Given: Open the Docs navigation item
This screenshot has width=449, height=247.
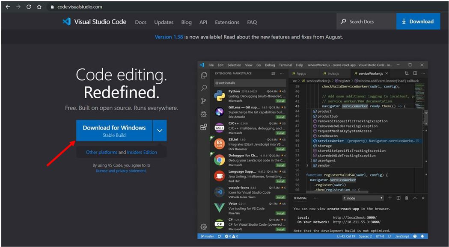Looking at the screenshot, I should 141,22.
